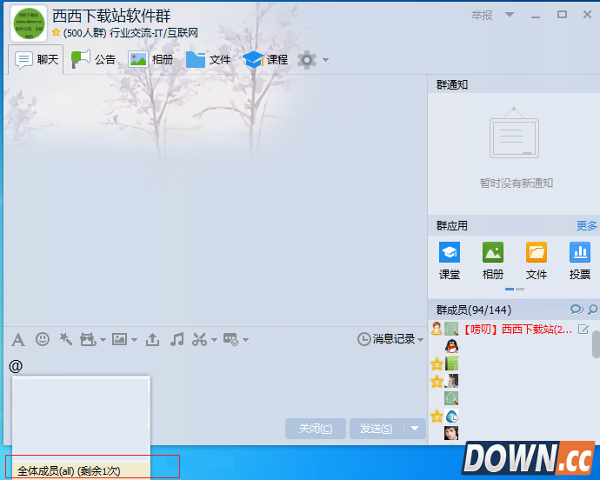Search group members magnifier icon
The height and width of the screenshot is (480, 600).
pos(592,310)
